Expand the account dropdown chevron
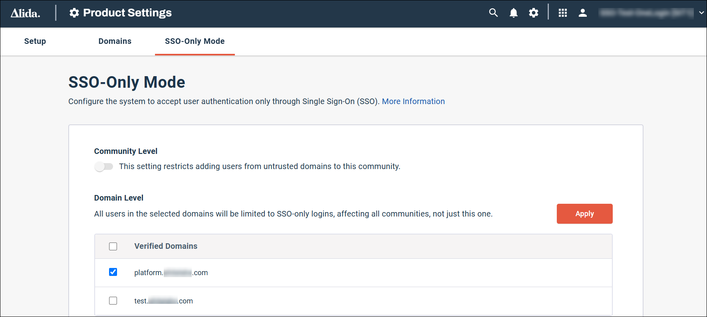Image resolution: width=707 pixels, height=317 pixels. coord(701,13)
